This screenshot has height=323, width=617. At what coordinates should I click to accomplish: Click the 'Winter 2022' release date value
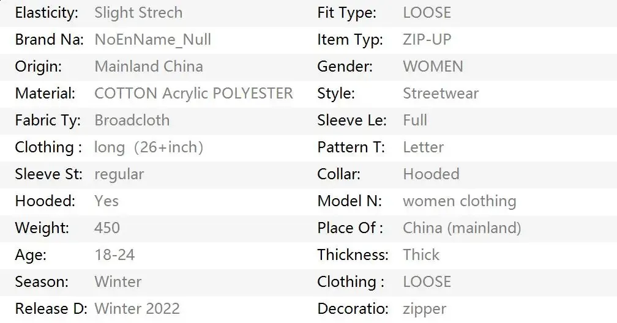click(137, 309)
